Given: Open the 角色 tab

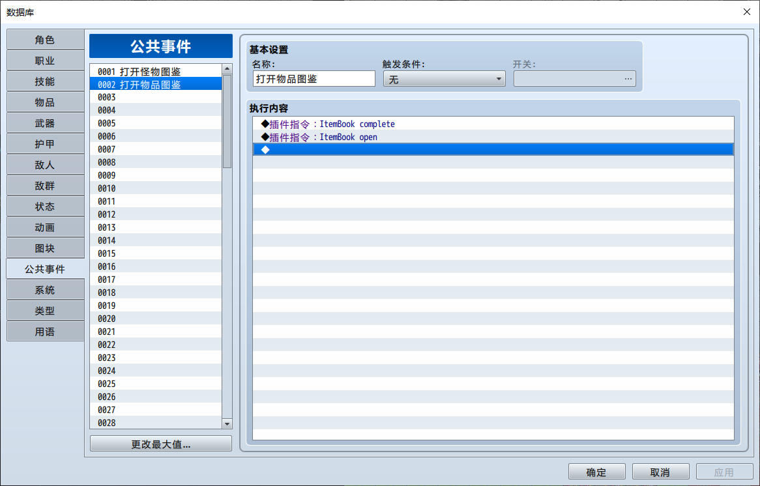Looking at the screenshot, I should (45, 40).
